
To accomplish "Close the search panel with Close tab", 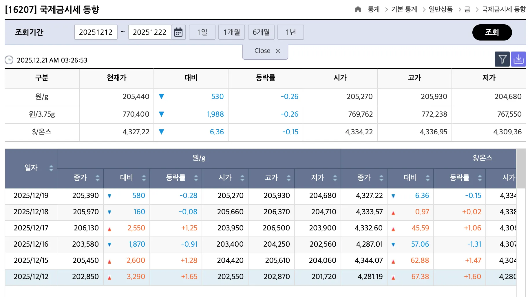I will pos(265,51).
